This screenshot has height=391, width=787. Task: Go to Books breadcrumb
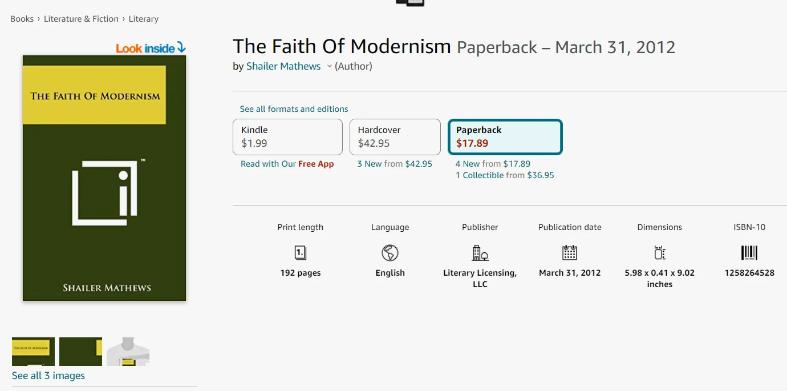point(22,19)
